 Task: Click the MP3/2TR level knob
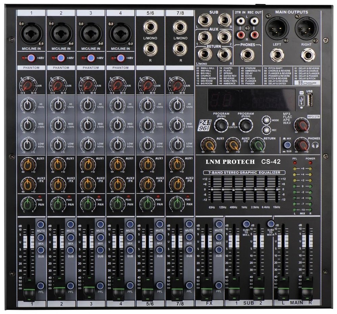pyautogui.click(x=301, y=125)
